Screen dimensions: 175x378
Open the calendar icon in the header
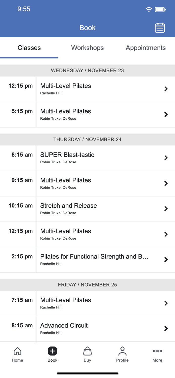(160, 28)
